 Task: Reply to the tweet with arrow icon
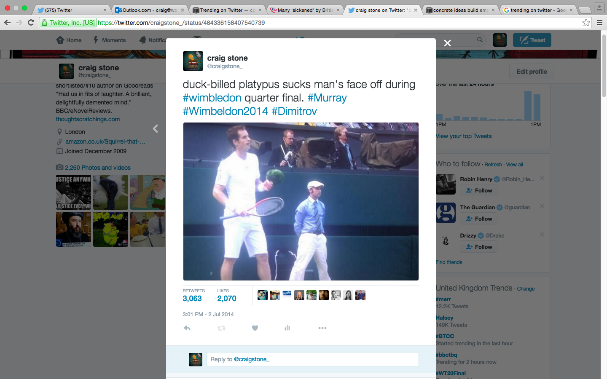(187, 328)
